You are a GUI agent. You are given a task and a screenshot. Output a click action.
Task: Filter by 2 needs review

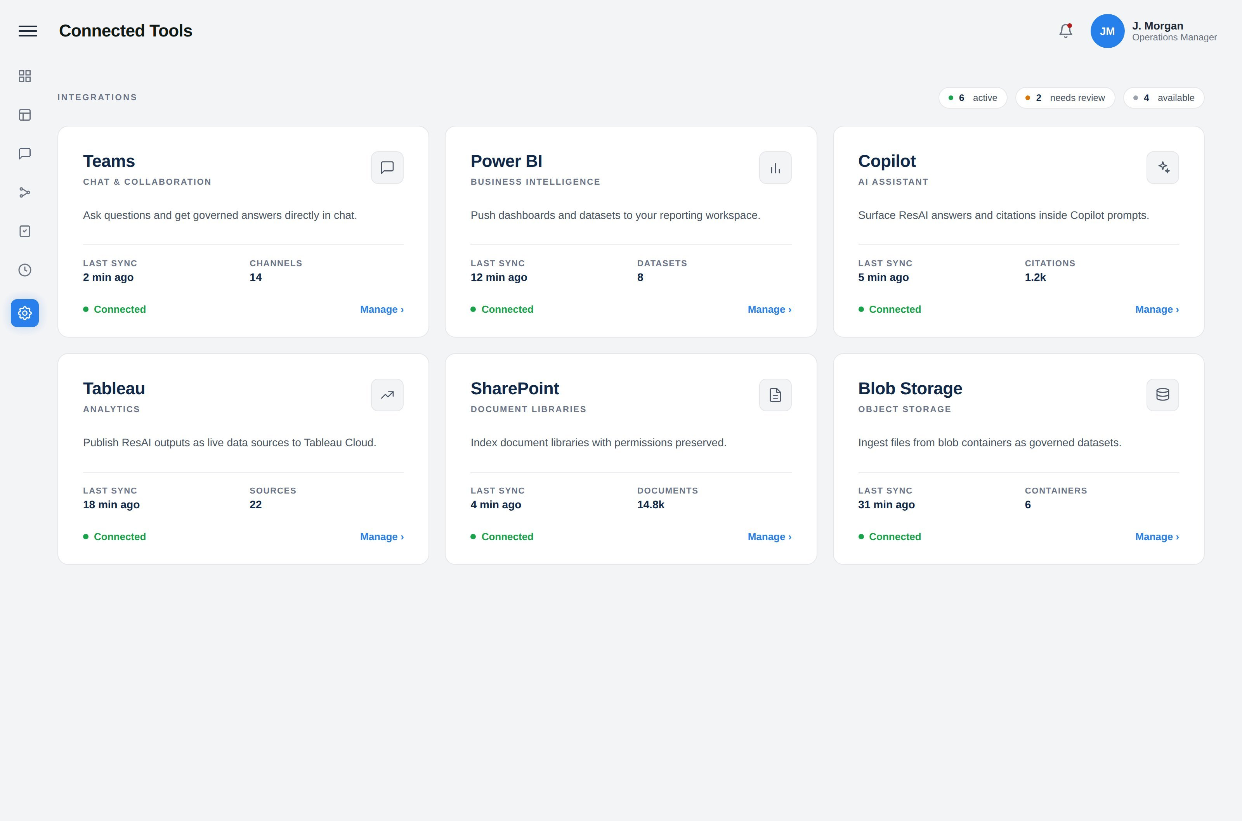click(1065, 98)
